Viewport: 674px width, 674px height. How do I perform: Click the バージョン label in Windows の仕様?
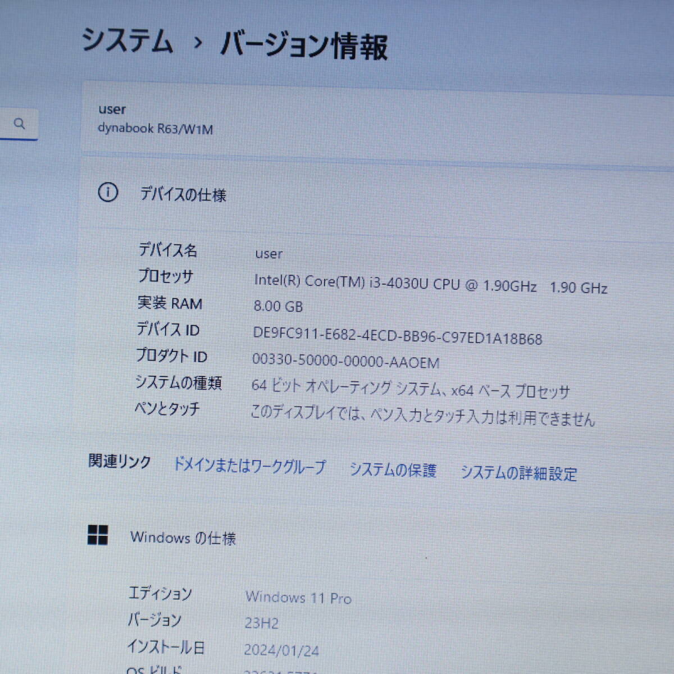tap(154, 620)
